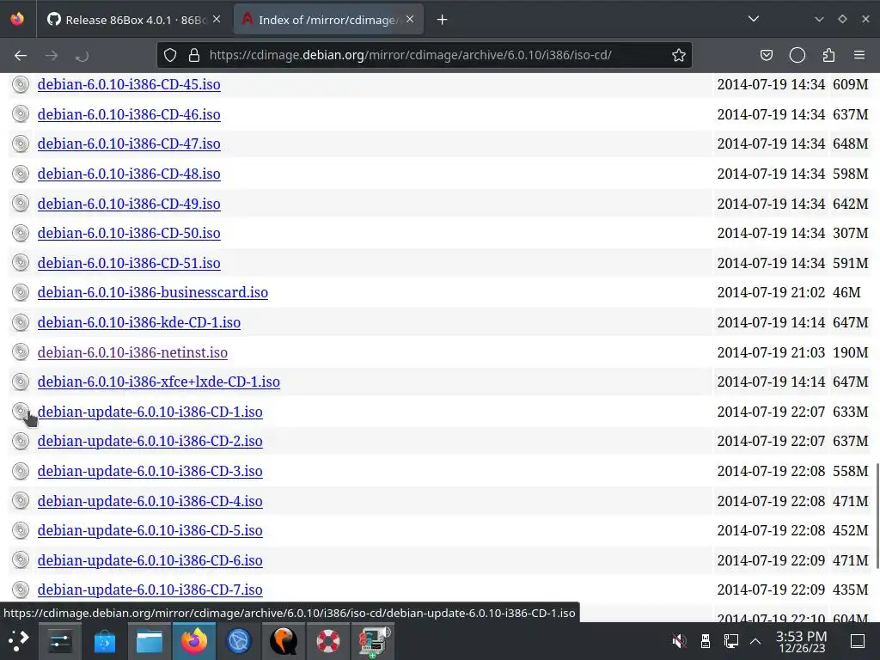Expand hidden system tray icons arrow

coord(755,641)
